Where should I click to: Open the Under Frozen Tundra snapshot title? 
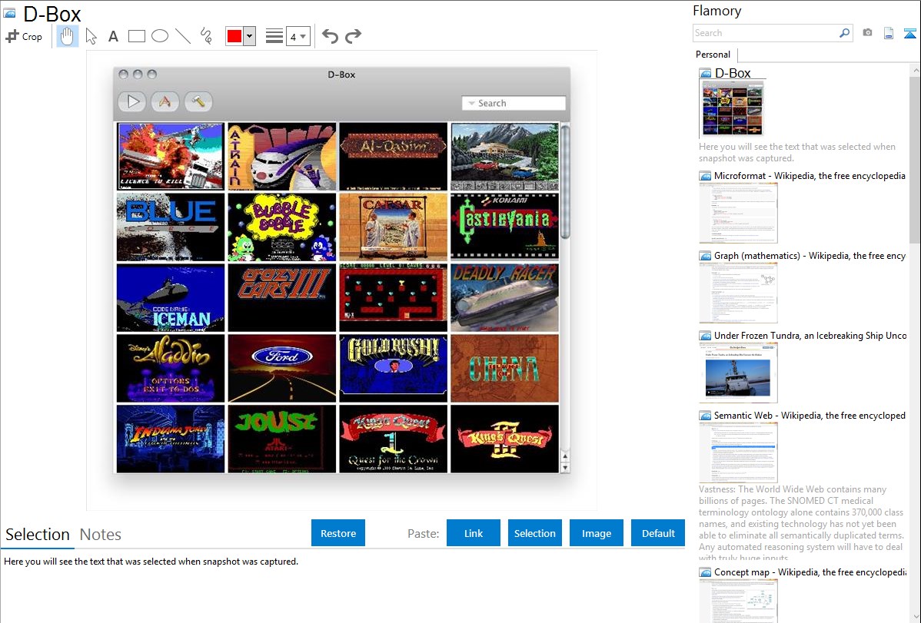[810, 335]
